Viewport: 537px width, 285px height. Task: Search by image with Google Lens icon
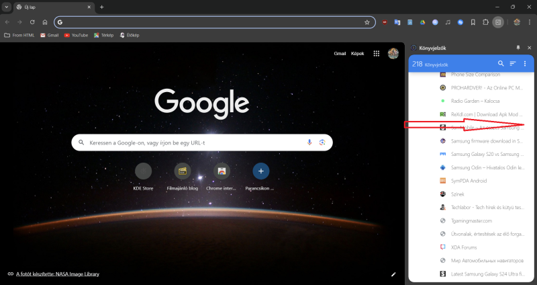tap(322, 142)
